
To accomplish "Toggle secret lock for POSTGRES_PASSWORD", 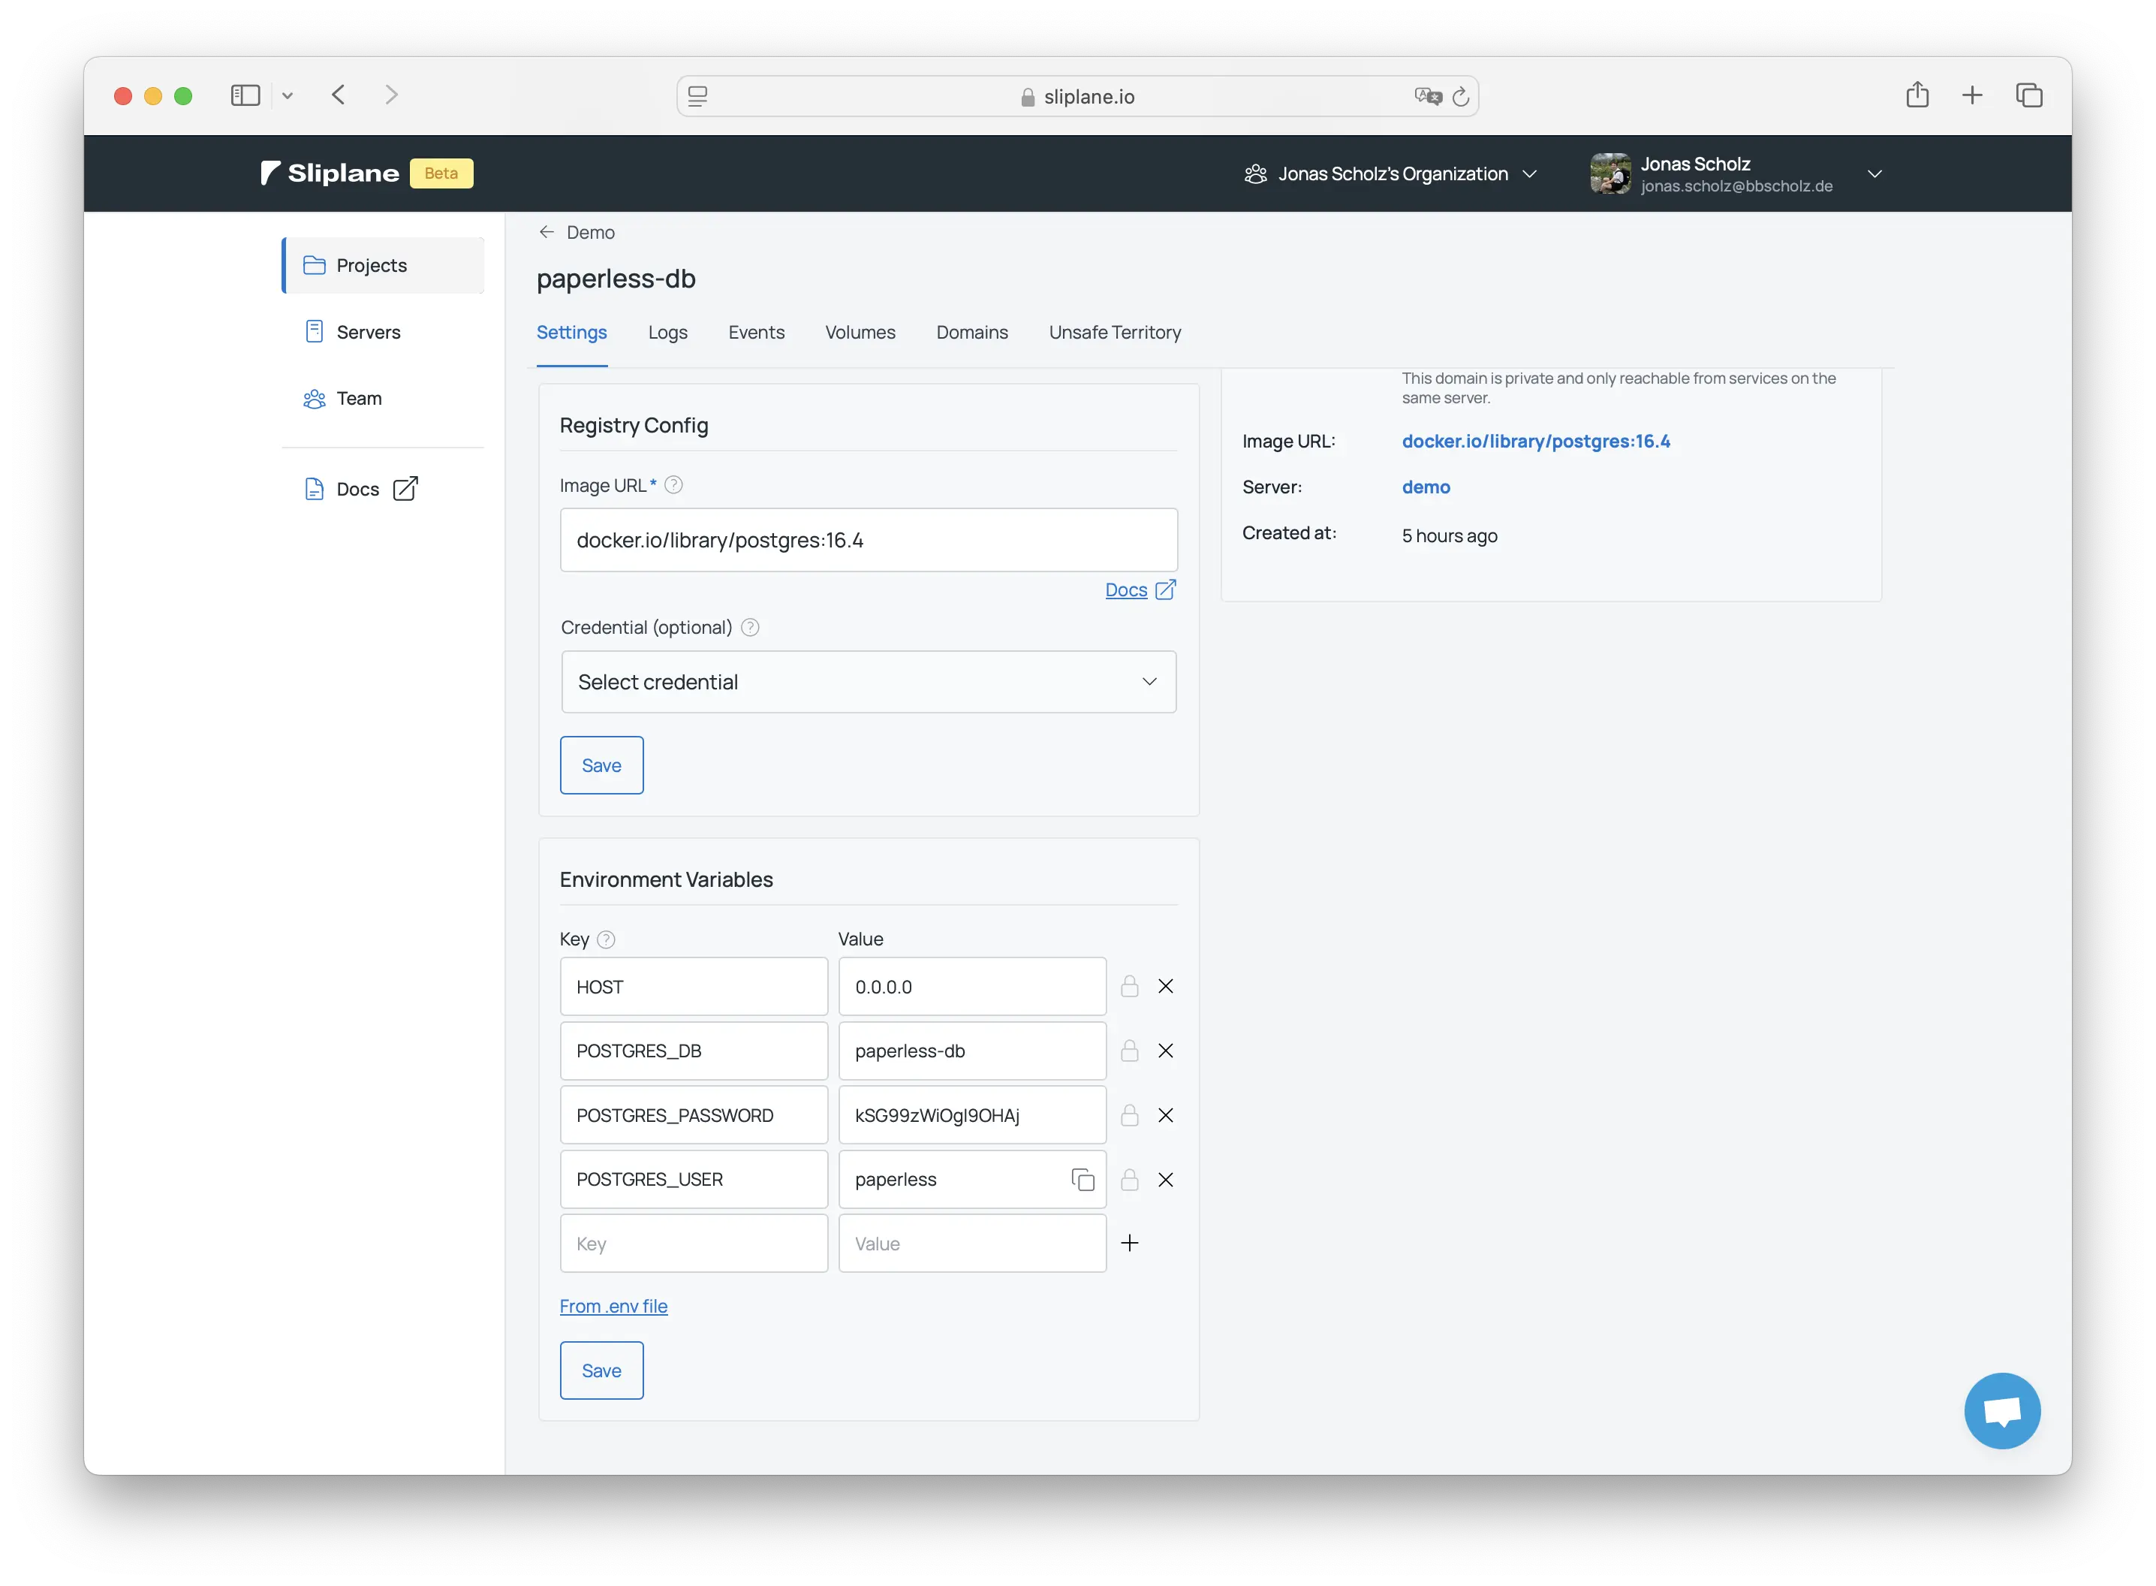I will (1129, 1114).
